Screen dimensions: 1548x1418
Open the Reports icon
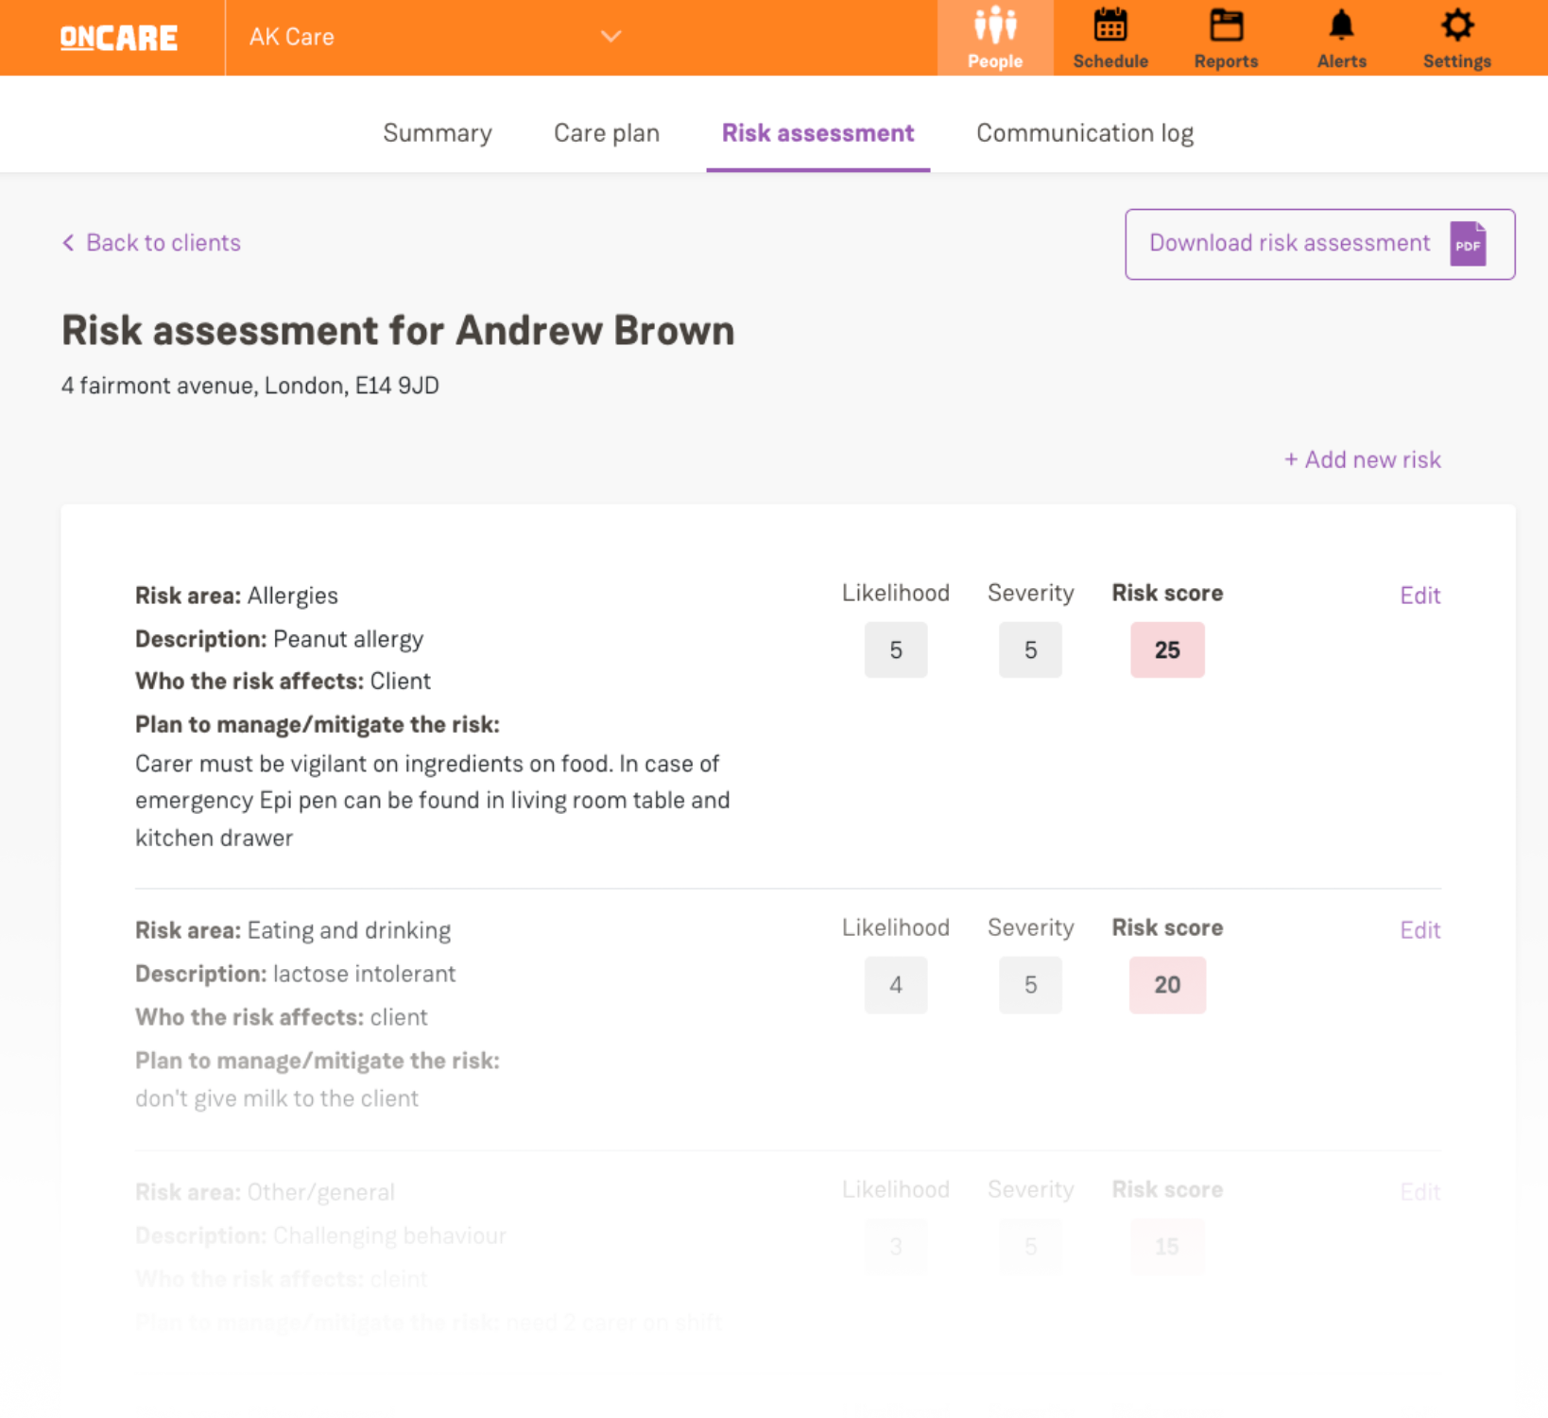click(1226, 26)
